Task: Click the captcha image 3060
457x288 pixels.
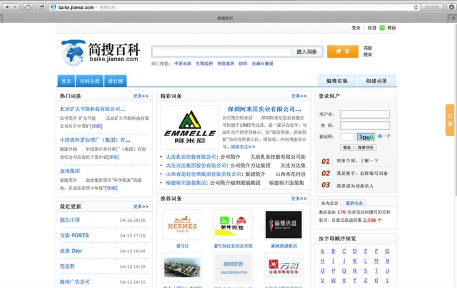Action: (366, 137)
